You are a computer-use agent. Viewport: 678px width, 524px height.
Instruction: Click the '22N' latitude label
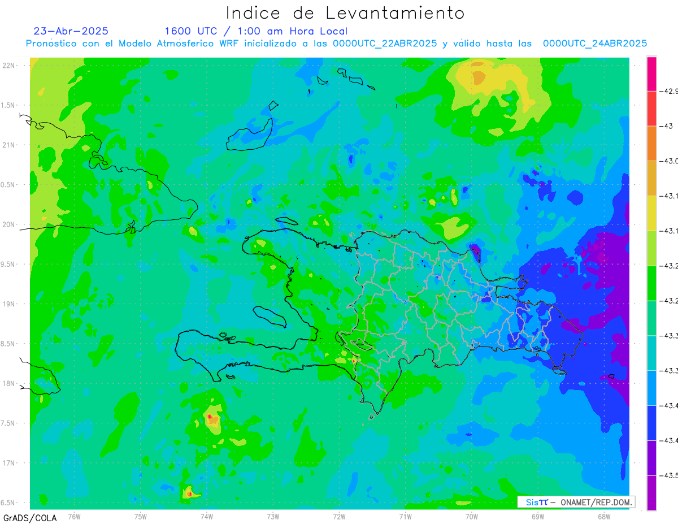tap(10, 66)
